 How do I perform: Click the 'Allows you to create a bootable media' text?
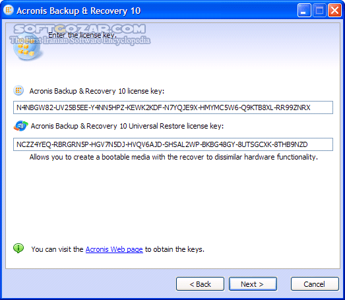173,157
